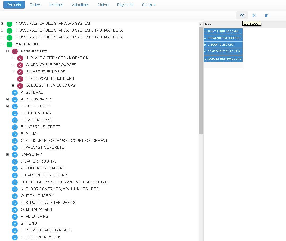Open the Payments tab
The image size is (286, 241).
click(125, 5)
